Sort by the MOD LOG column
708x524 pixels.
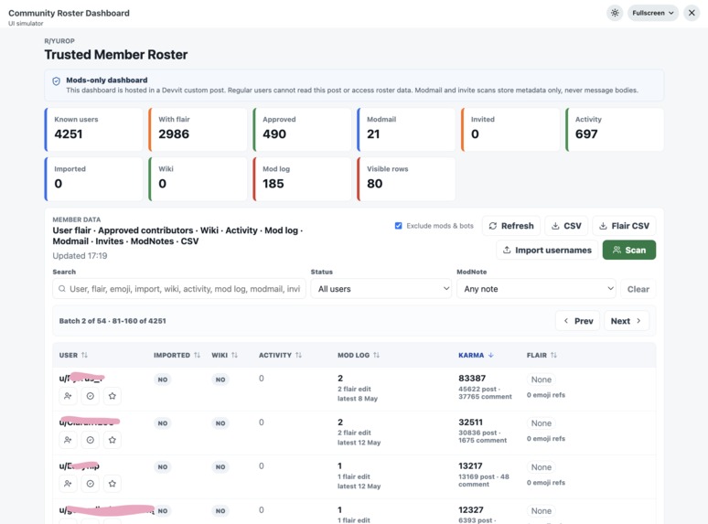(x=359, y=355)
